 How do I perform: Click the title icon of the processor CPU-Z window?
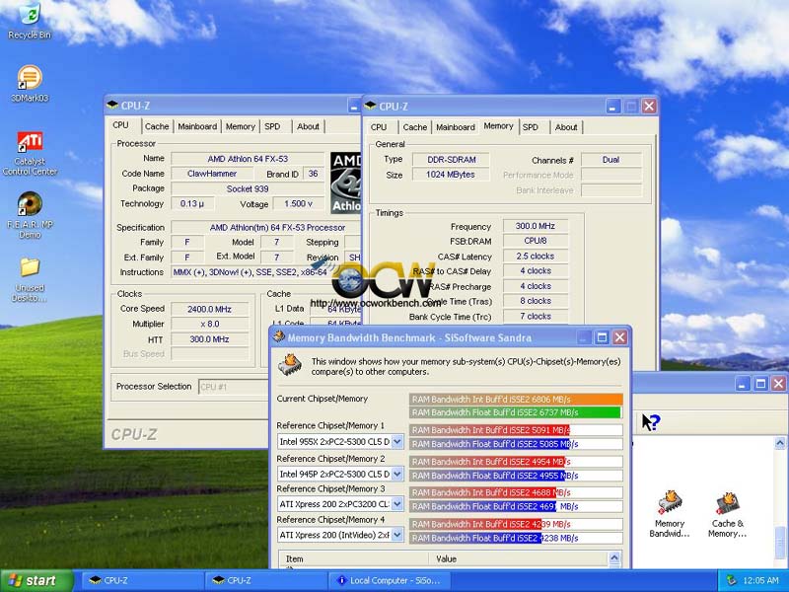(x=112, y=106)
